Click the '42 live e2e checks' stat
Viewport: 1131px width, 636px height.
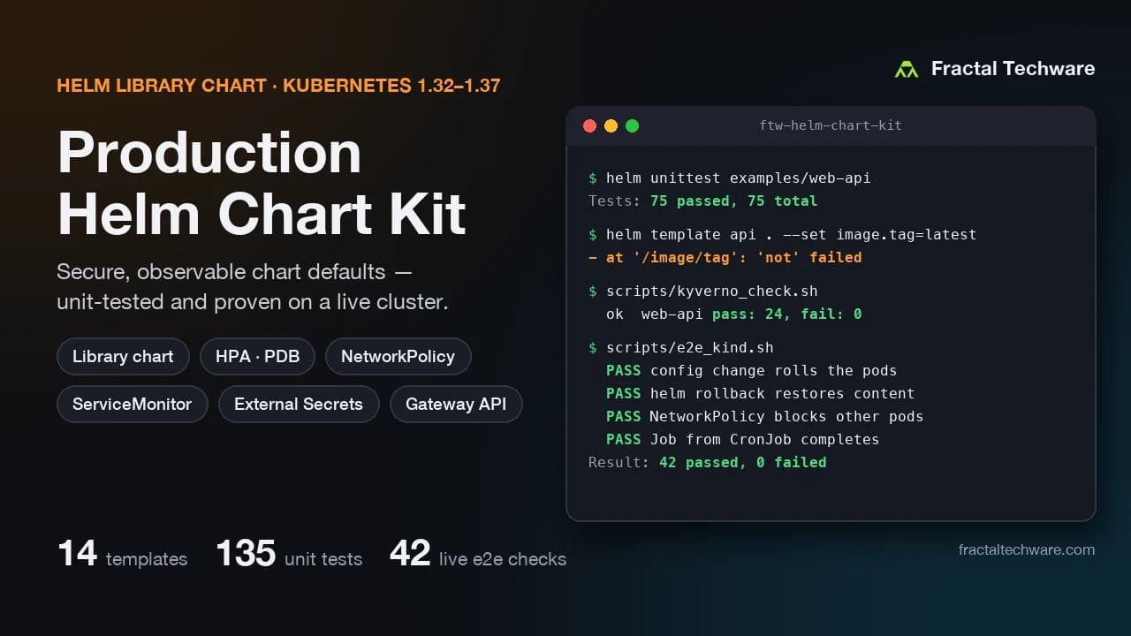pos(478,555)
